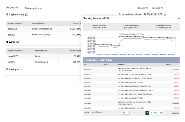Go to transactions page 2
Screen dimensions: 185x122
(x=151, y=113)
